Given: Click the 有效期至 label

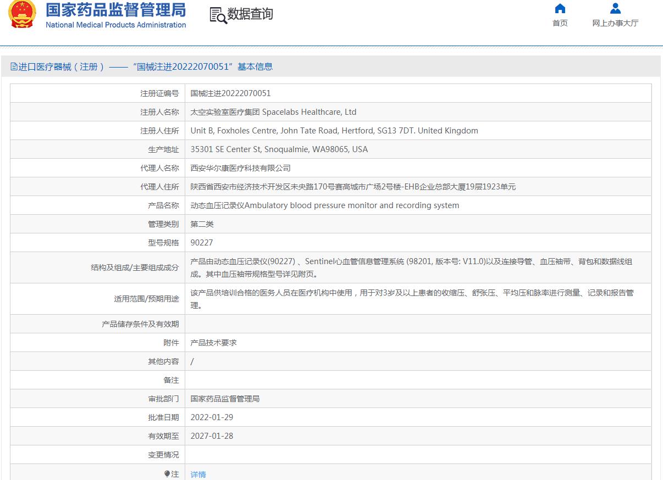Looking at the screenshot, I should (x=163, y=436).
